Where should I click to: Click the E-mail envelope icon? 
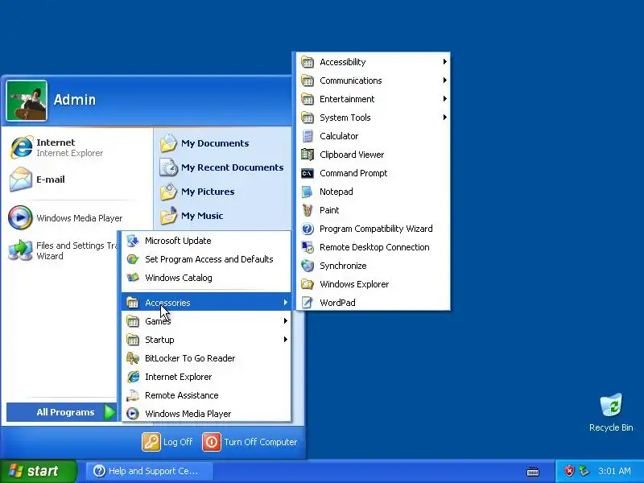pyautogui.click(x=21, y=180)
